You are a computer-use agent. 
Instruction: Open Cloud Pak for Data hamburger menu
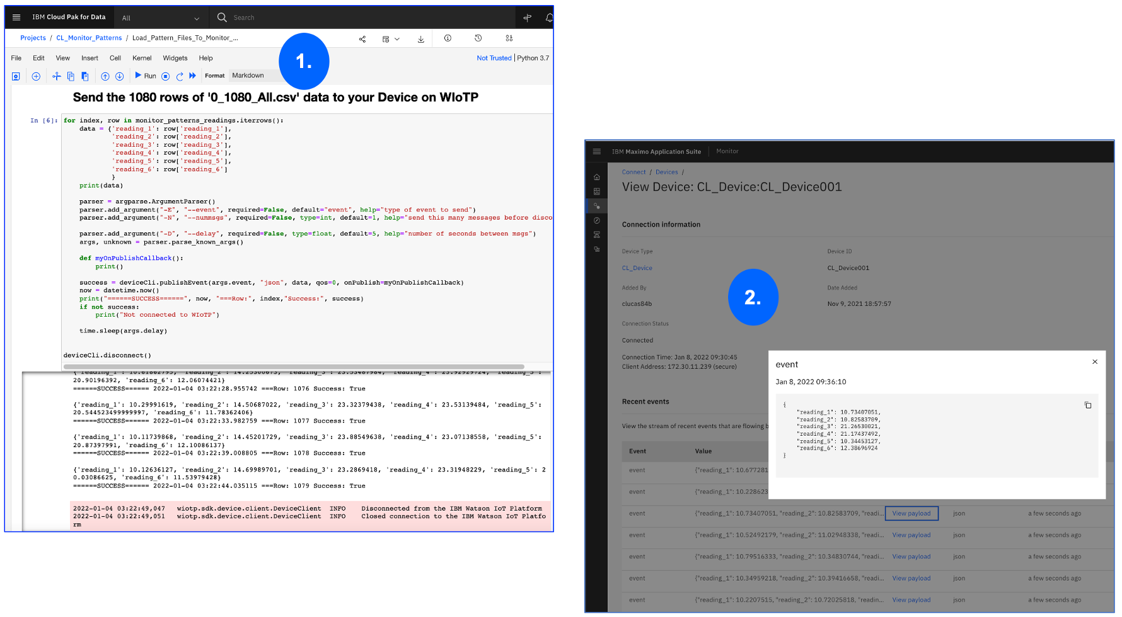(x=16, y=18)
